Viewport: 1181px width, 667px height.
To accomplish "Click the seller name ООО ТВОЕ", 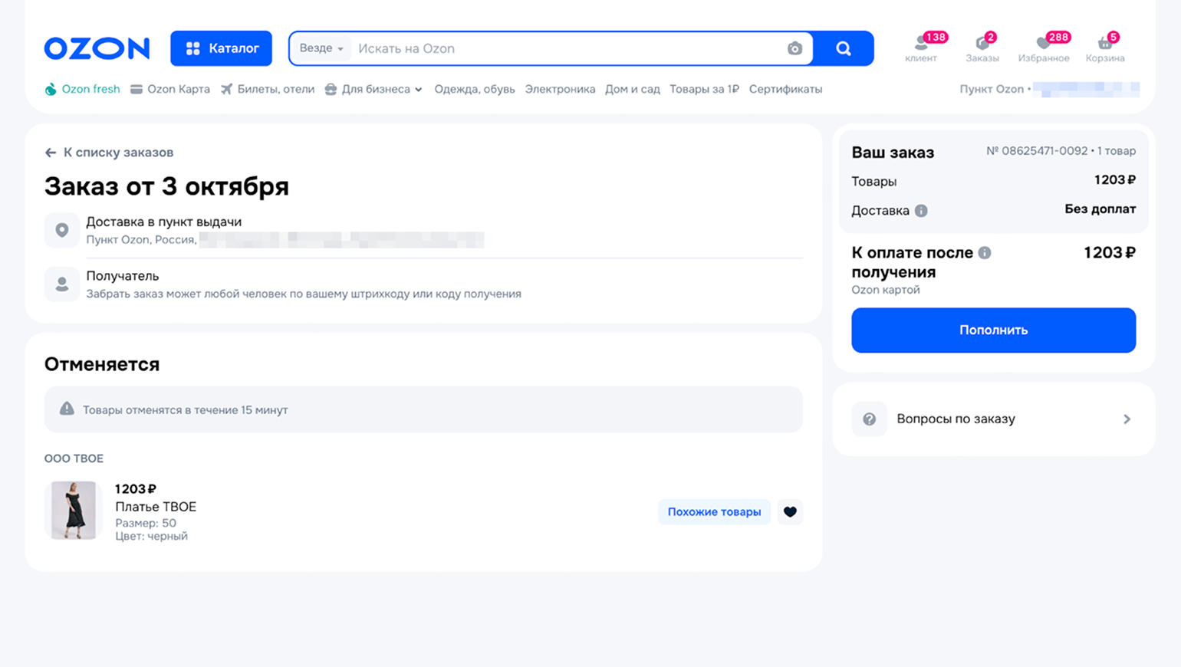I will 74,458.
